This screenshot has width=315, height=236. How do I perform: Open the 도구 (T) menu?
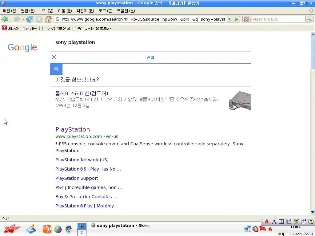(106, 11)
